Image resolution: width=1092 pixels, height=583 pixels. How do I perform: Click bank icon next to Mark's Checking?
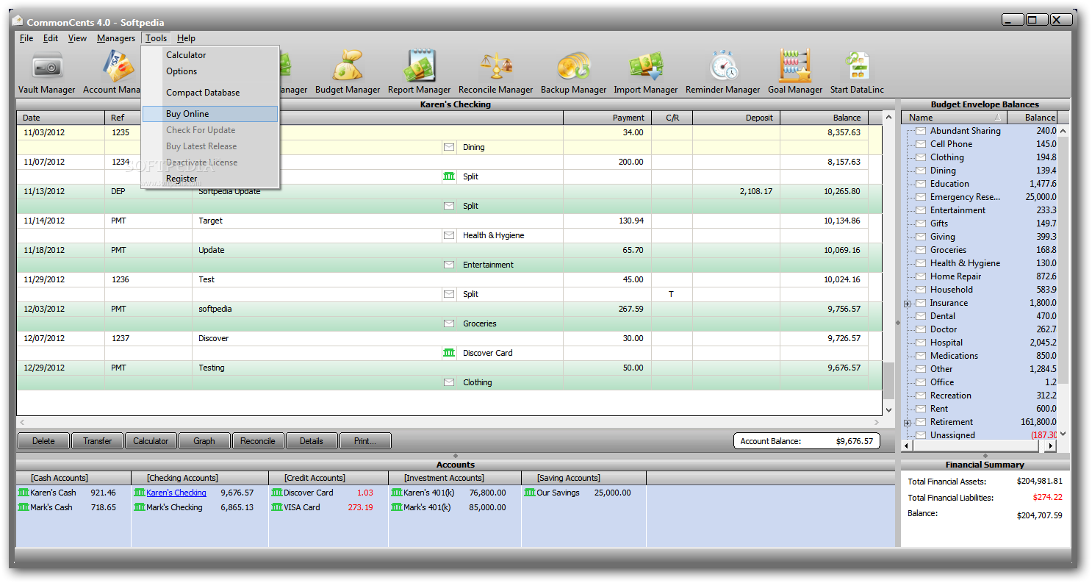140,507
